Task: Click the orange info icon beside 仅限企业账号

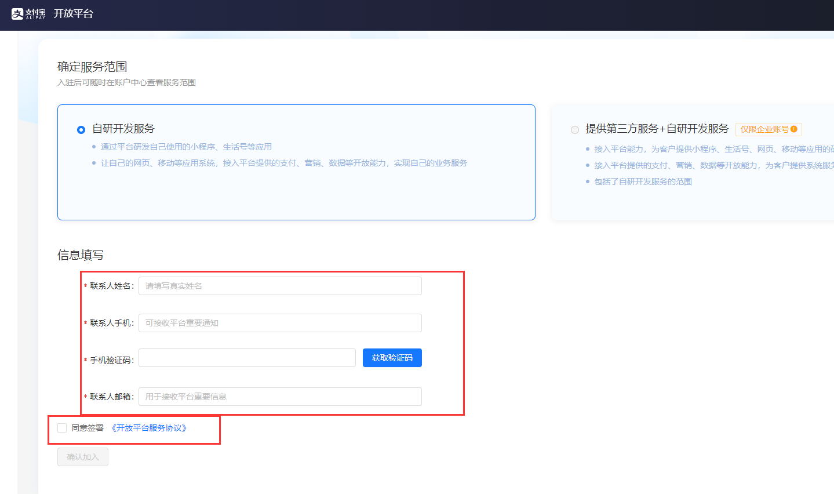Action: 794,129
